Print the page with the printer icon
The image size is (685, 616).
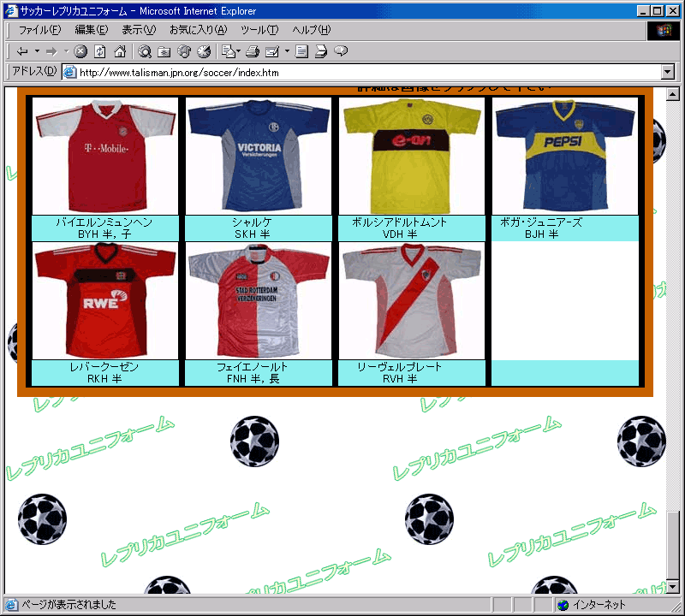pos(252,51)
